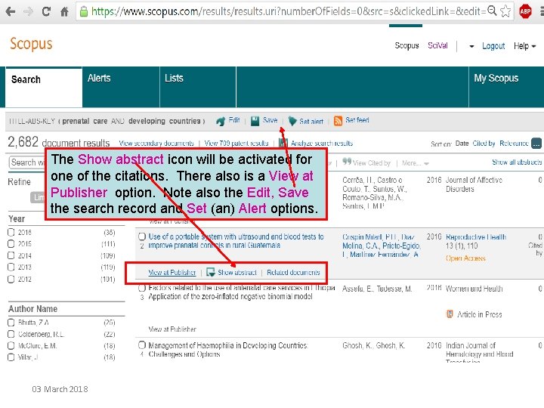The image size is (544, 408).
Task: Click the Edit search pencil icon
Action: (221, 121)
